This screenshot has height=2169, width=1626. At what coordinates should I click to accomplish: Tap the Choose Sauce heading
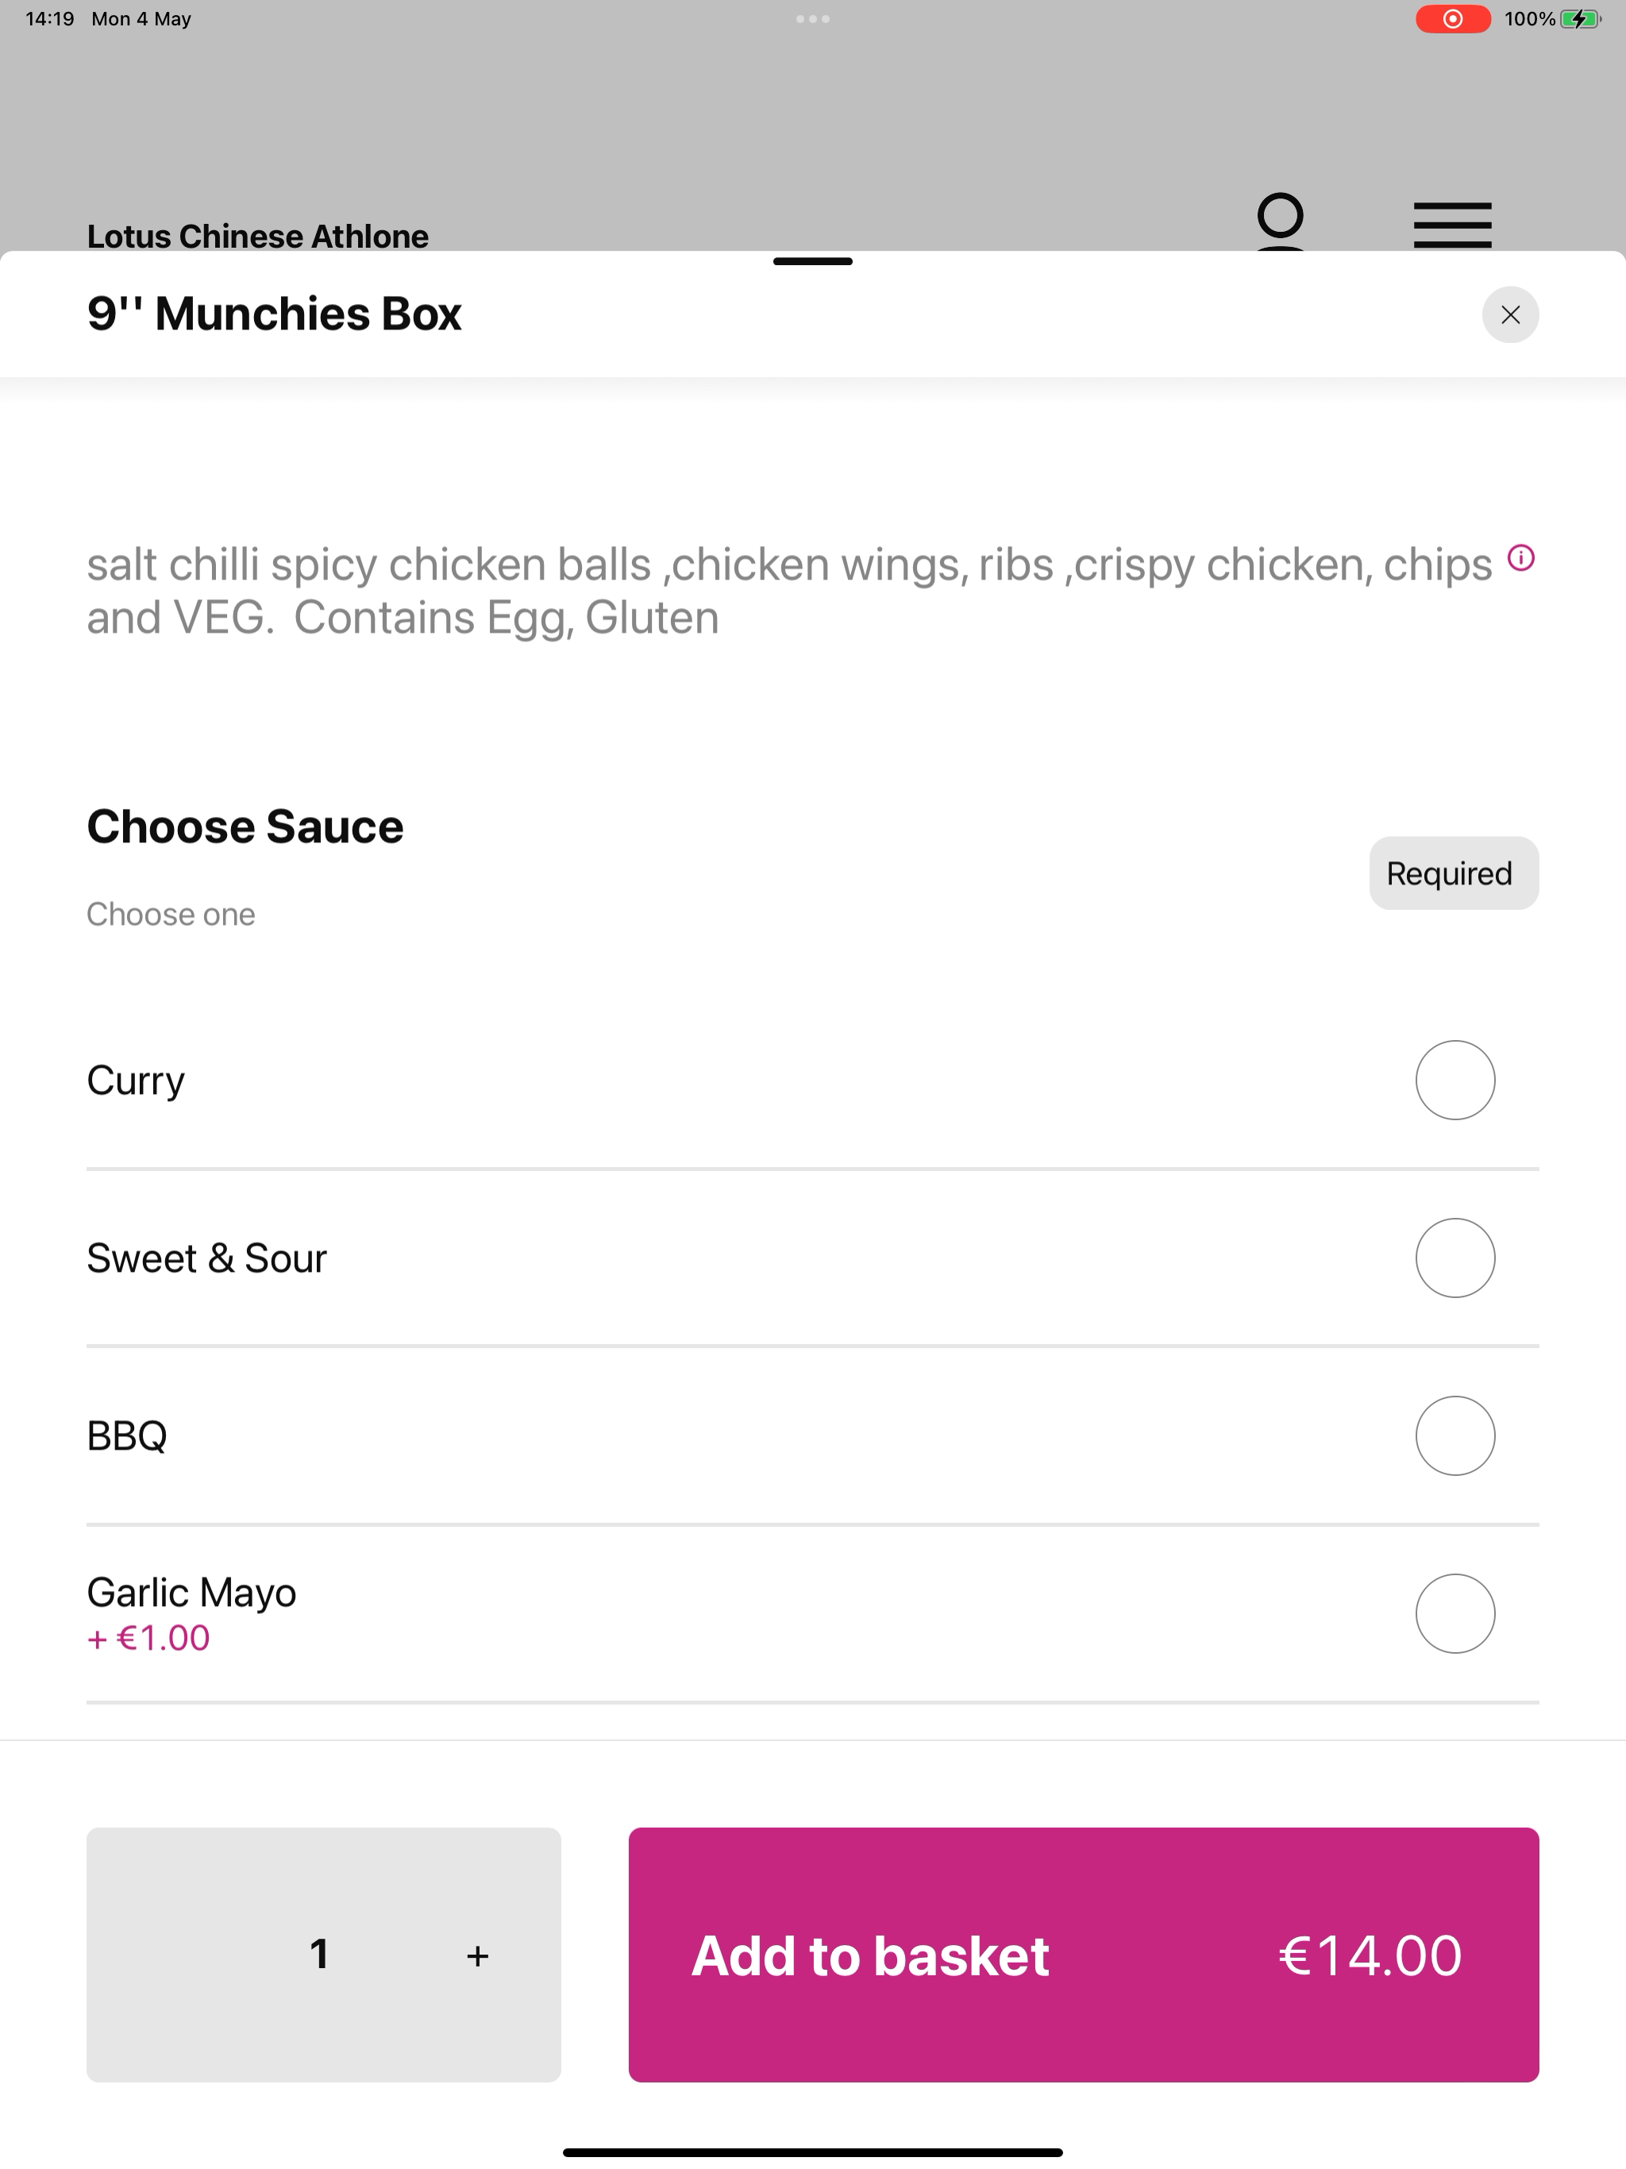click(245, 826)
